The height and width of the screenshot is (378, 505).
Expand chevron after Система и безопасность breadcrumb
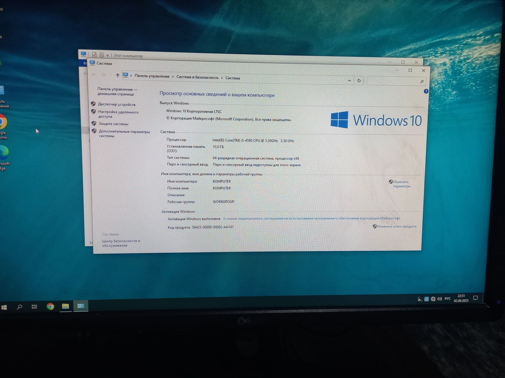tap(222, 78)
